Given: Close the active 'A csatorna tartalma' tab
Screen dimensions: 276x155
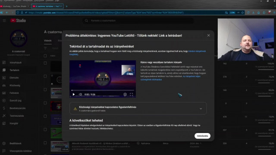Looking at the screenshot, I should (x=61, y=6).
